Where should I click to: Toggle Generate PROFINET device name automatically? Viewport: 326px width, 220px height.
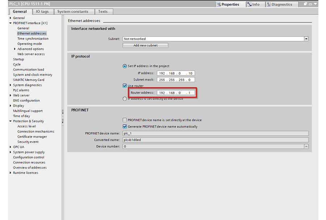click(x=125, y=126)
